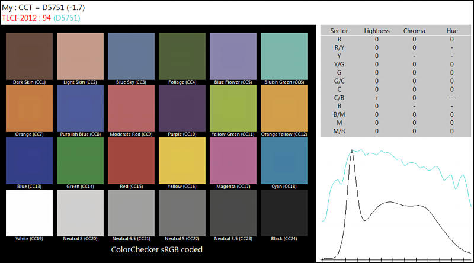Click the cyan D5751 reference label
The width and height of the screenshot is (474, 263).
tap(66, 18)
